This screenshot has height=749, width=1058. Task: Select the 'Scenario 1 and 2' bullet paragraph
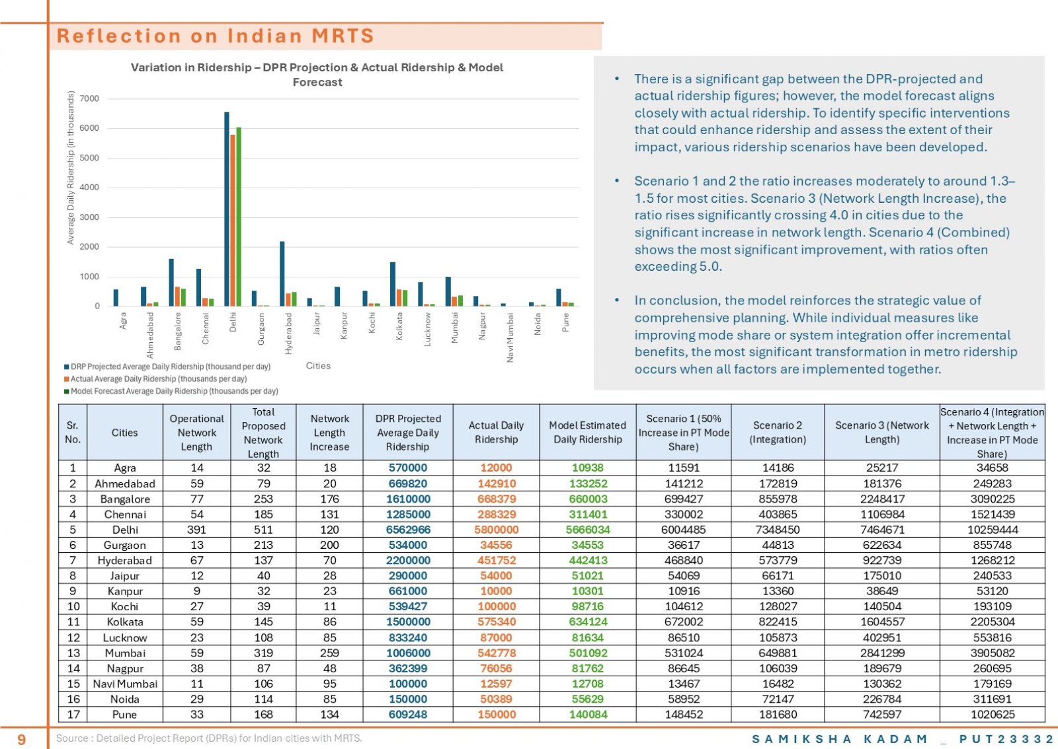coord(825,224)
